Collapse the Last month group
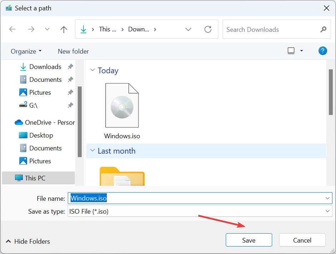The image size is (336, 254). click(92, 150)
